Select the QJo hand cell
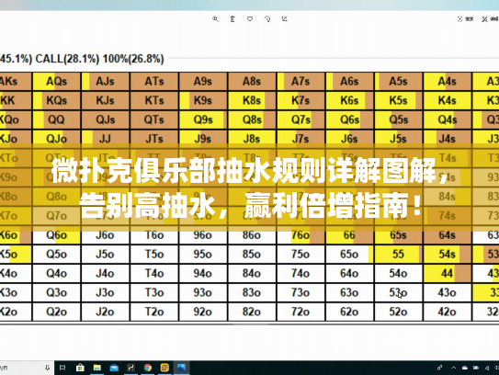 pos(57,139)
